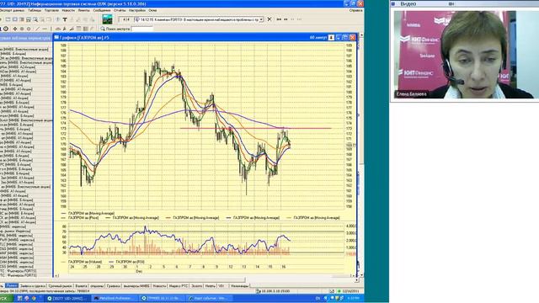
Task: Switch to the Нефть tab
Action: (210, 286)
